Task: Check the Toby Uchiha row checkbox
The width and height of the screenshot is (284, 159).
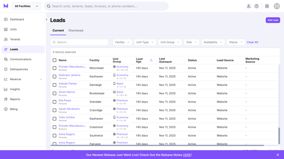Action: pyautogui.click(x=55, y=119)
